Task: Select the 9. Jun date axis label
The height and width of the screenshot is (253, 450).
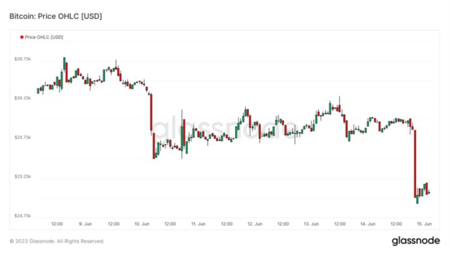Action: [x=85, y=224]
